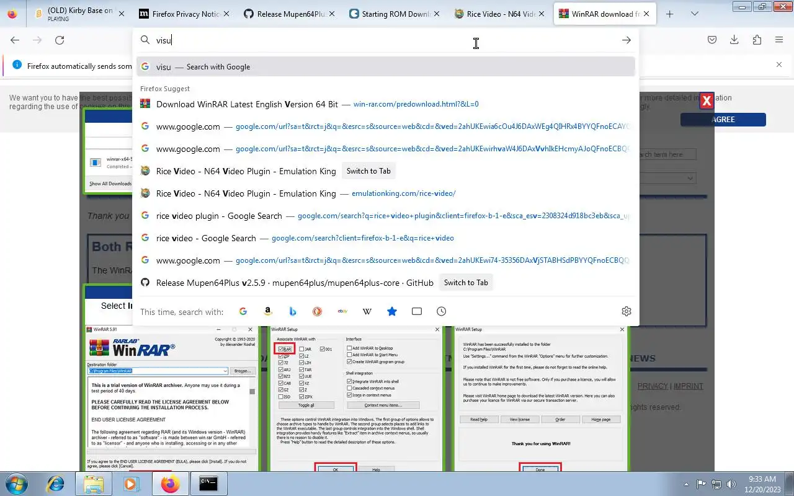Viewport: 794px width, 496px height.
Task: Open dropdown below the search field on WinRAR page
Action: (x=667, y=178)
